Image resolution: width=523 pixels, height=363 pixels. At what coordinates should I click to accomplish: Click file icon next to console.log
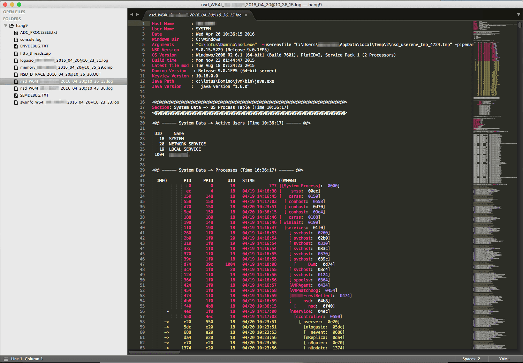tap(16, 40)
